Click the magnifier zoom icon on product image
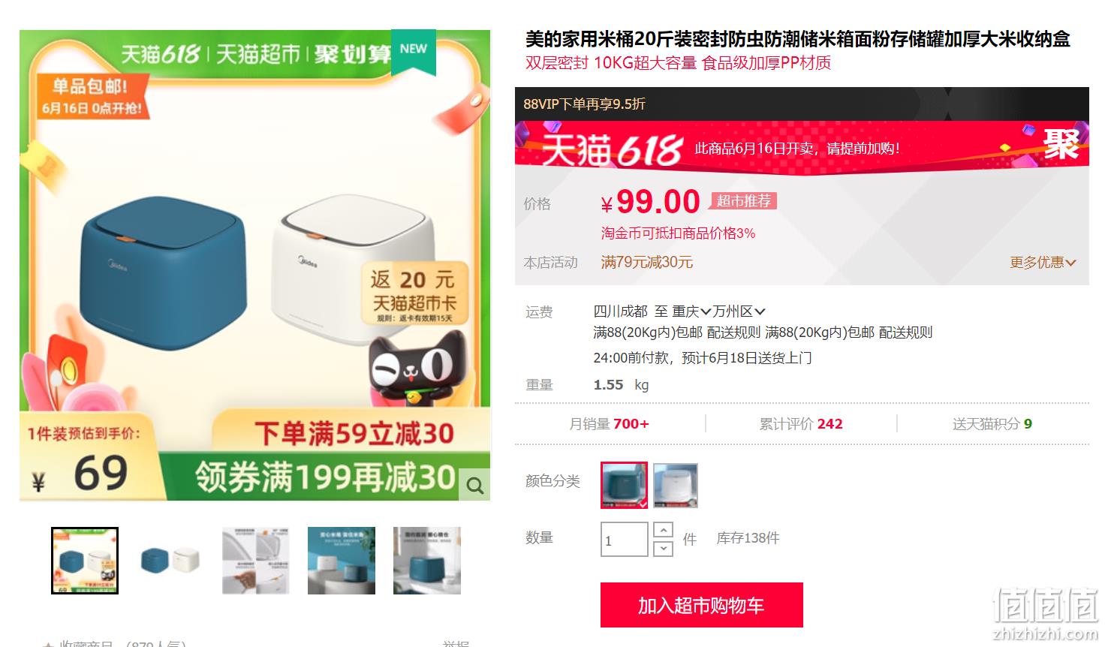 [x=474, y=485]
